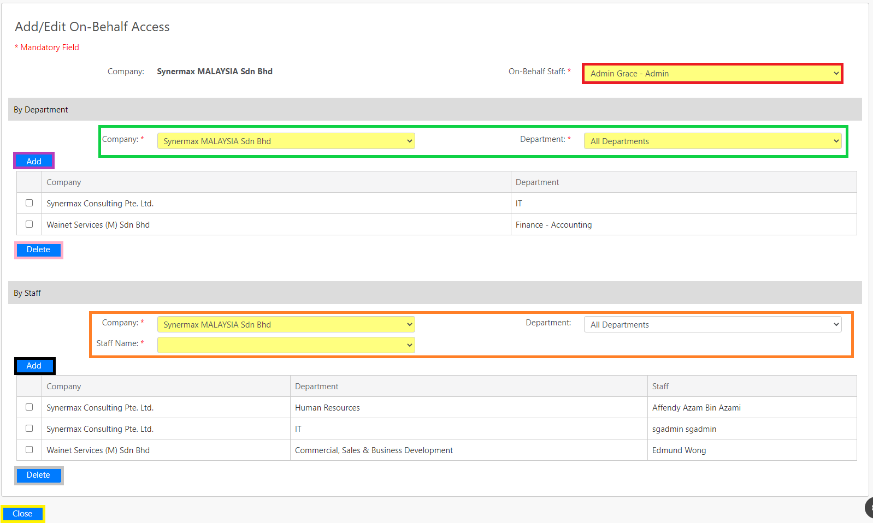Screen dimensions: 873x523
Task: Click 'Edmund Wong' staff cell
Action: pos(752,450)
